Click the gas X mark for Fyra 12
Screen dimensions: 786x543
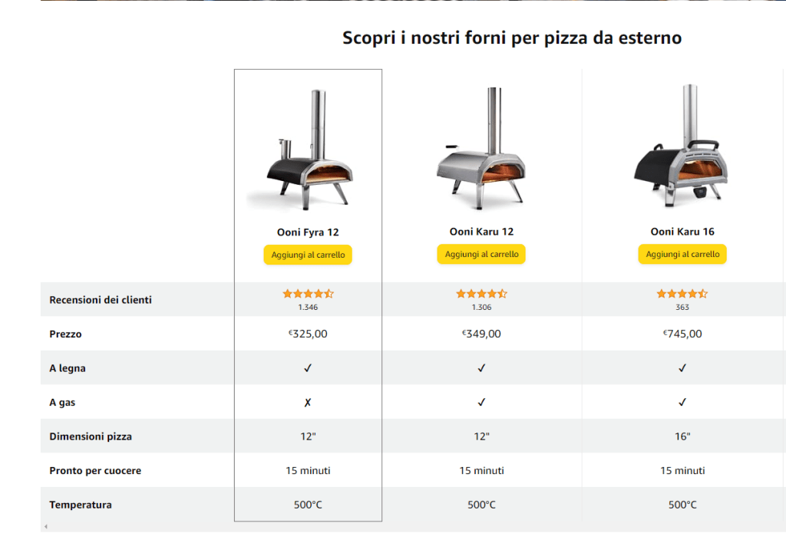click(x=308, y=402)
